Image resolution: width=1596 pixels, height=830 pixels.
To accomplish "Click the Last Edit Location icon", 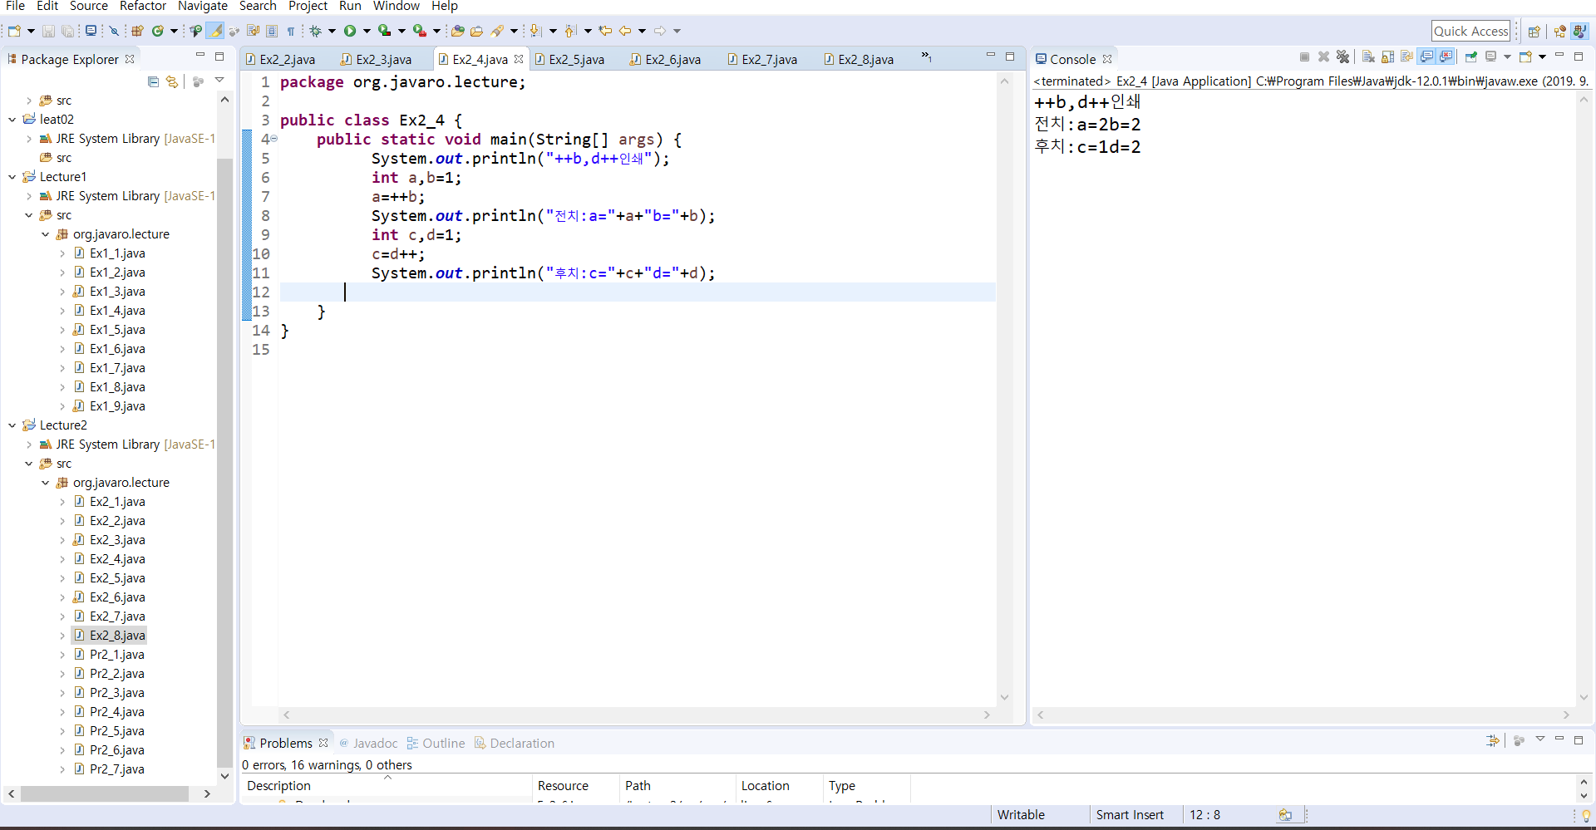I will (x=605, y=31).
